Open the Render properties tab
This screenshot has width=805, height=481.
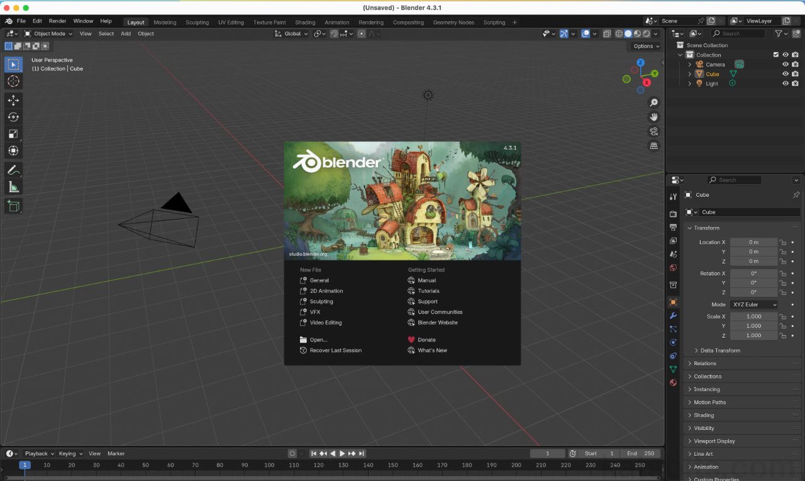click(673, 214)
